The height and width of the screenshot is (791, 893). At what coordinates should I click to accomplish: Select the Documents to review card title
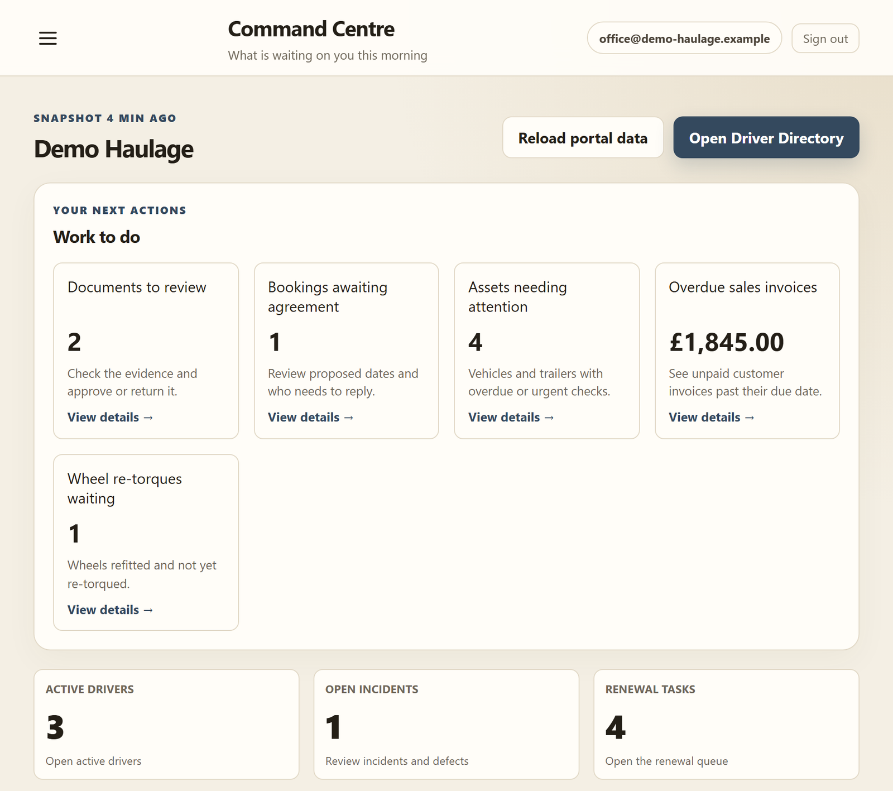137,287
